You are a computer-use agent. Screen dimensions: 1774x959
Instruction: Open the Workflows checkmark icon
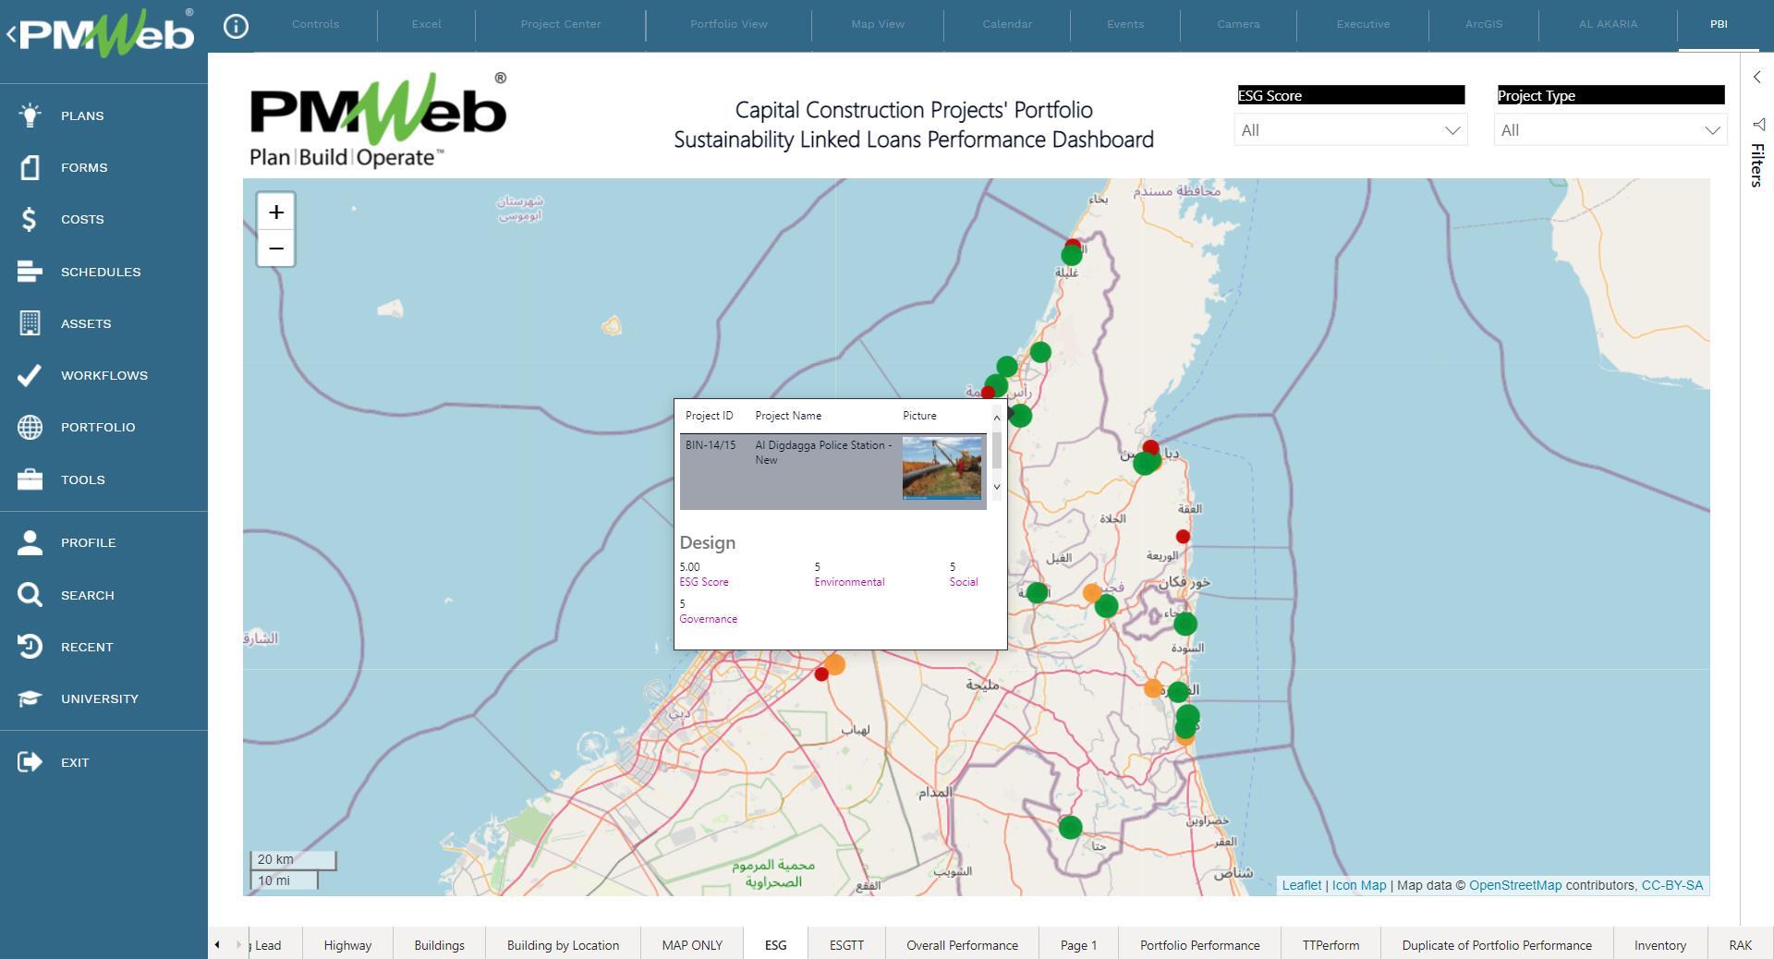pyautogui.click(x=30, y=375)
